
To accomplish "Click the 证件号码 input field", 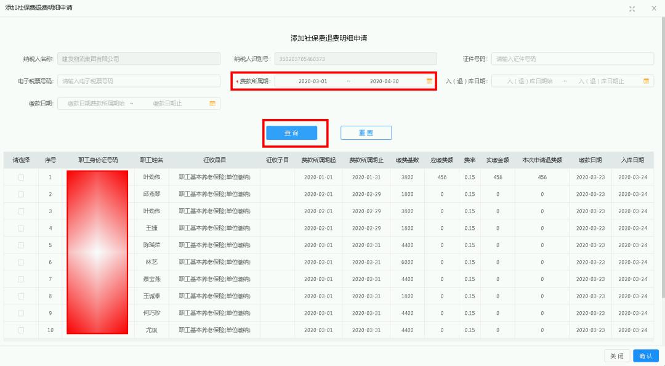I will [x=573, y=58].
